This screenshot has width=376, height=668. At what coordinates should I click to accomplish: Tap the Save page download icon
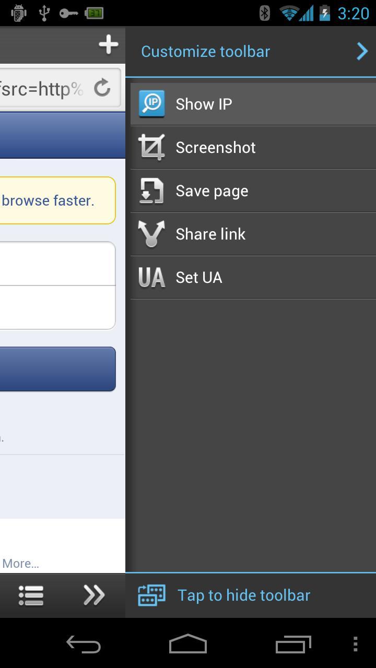tap(151, 191)
